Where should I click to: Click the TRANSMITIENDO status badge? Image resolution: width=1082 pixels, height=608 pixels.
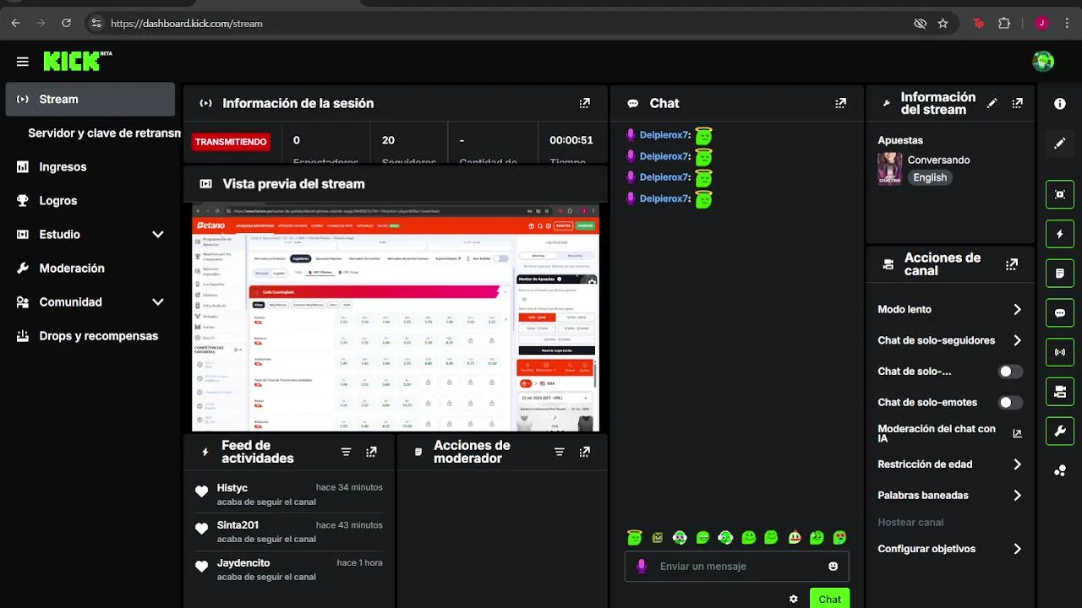[231, 142]
